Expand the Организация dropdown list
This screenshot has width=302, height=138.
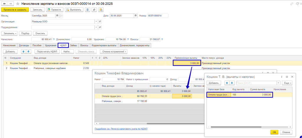[96, 22]
